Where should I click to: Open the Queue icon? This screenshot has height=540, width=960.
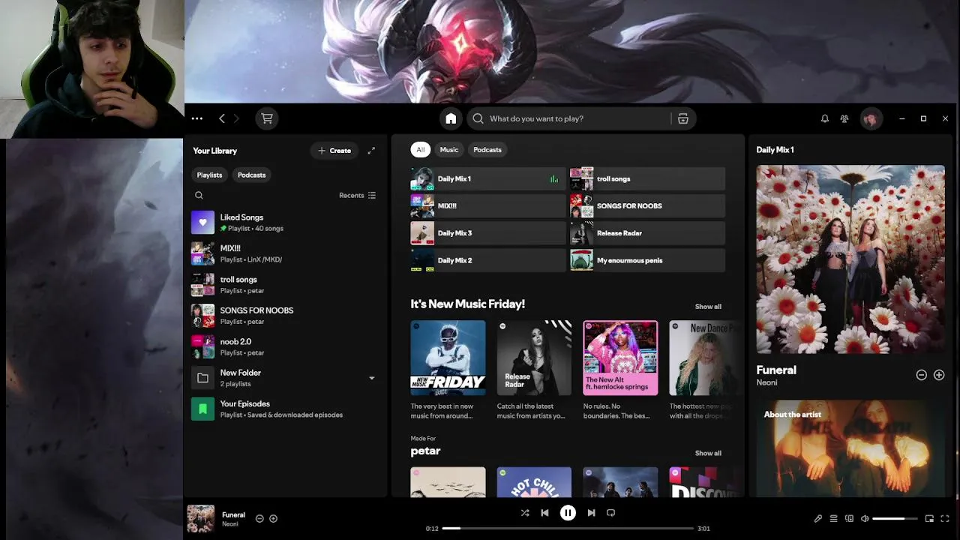pos(833,518)
